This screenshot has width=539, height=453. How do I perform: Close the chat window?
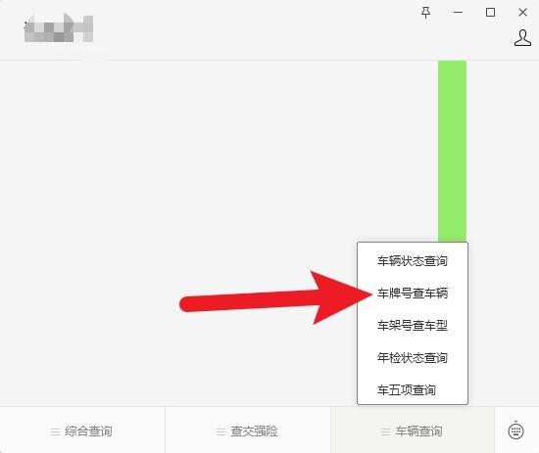[522, 13]
